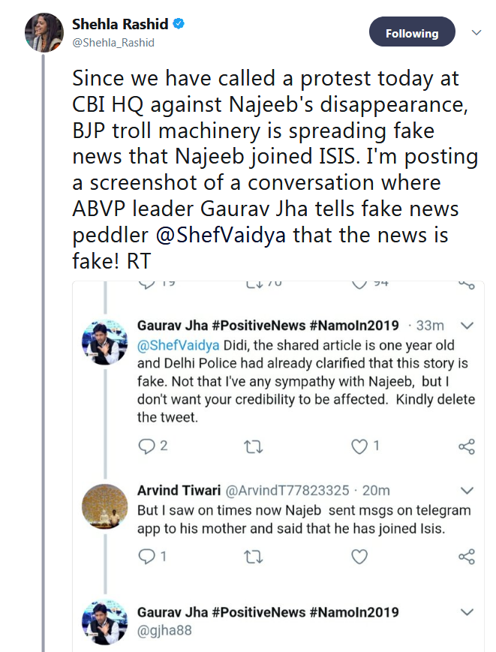This screenshot has width=496, height=652.
Task: Share Arvind Tiwari's tweet
Action: coord(466,557)
